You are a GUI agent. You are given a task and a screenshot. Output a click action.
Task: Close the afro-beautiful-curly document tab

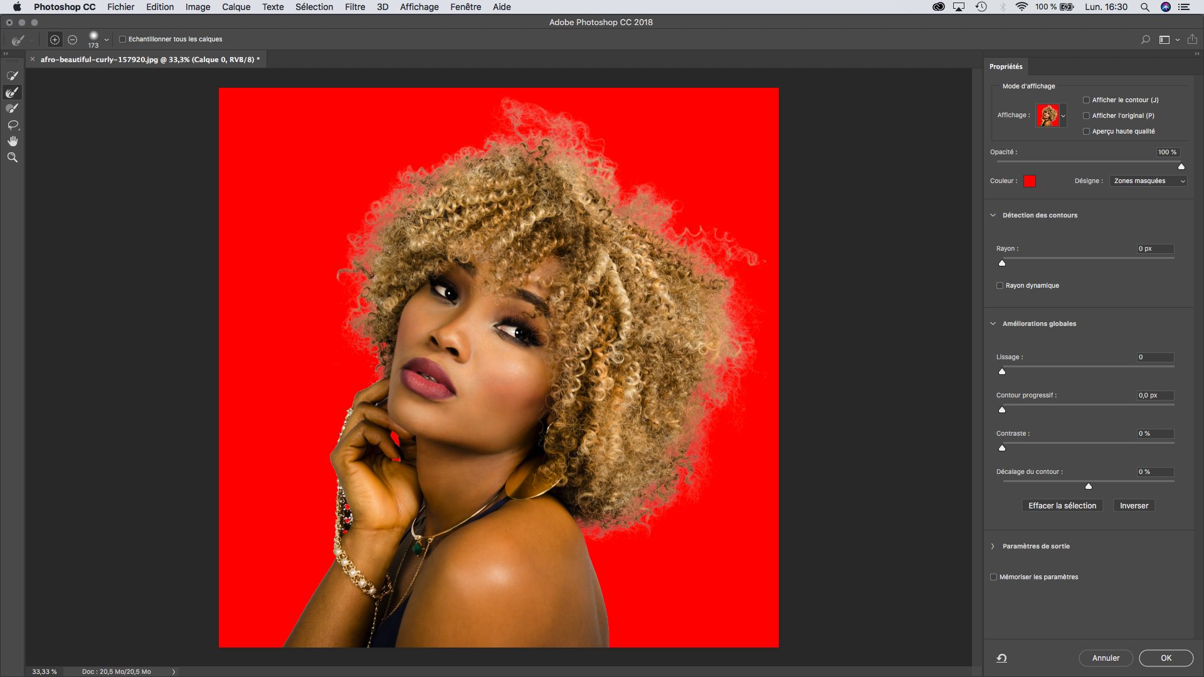click(x=33, y=60)
